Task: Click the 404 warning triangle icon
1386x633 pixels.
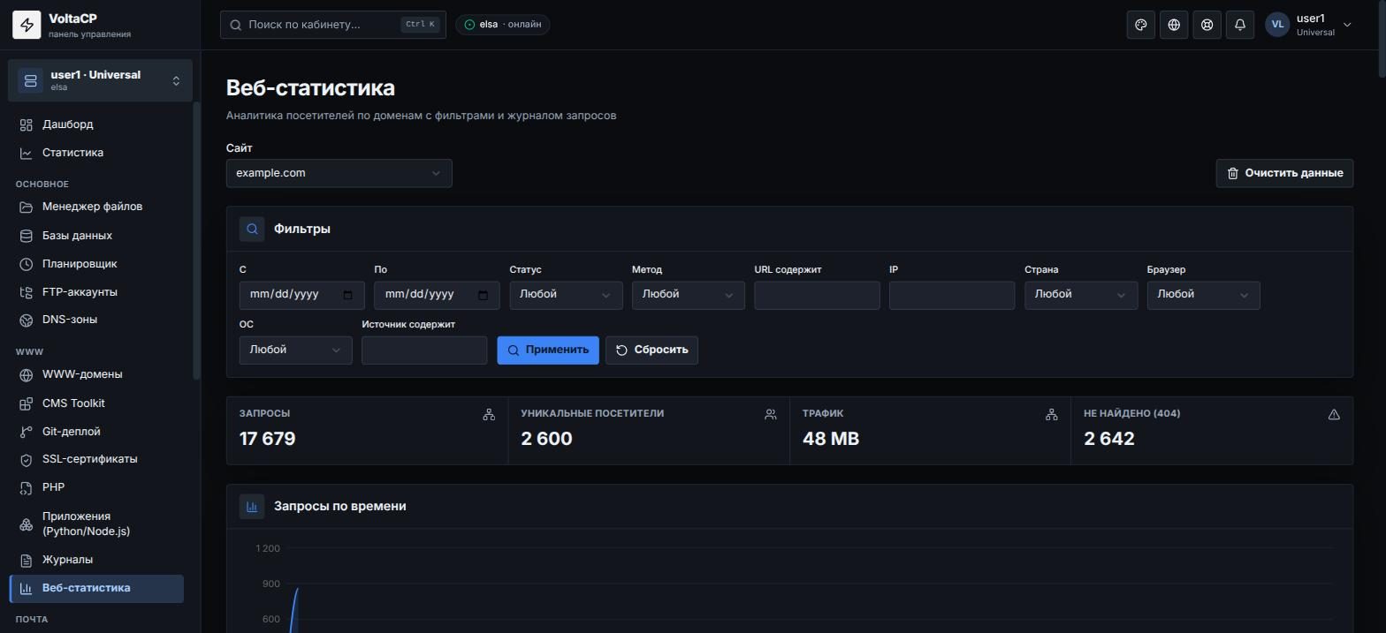Action: coord(1334,414)
